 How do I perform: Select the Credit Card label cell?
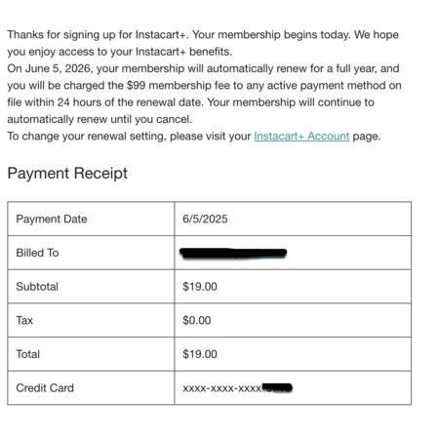[91, 388]
